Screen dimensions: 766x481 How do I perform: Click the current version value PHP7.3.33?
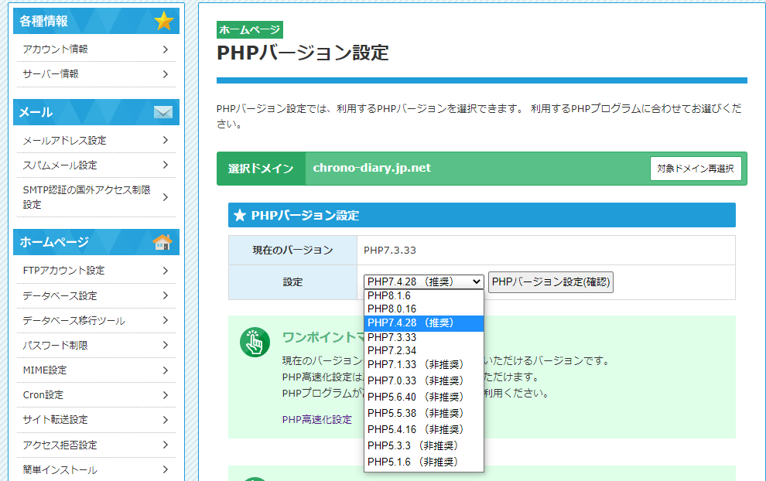[389, 250]
